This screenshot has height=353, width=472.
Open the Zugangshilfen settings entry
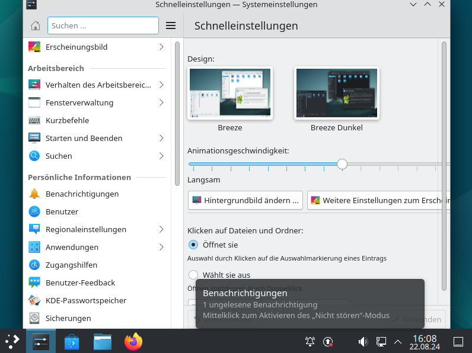(97, 265)
